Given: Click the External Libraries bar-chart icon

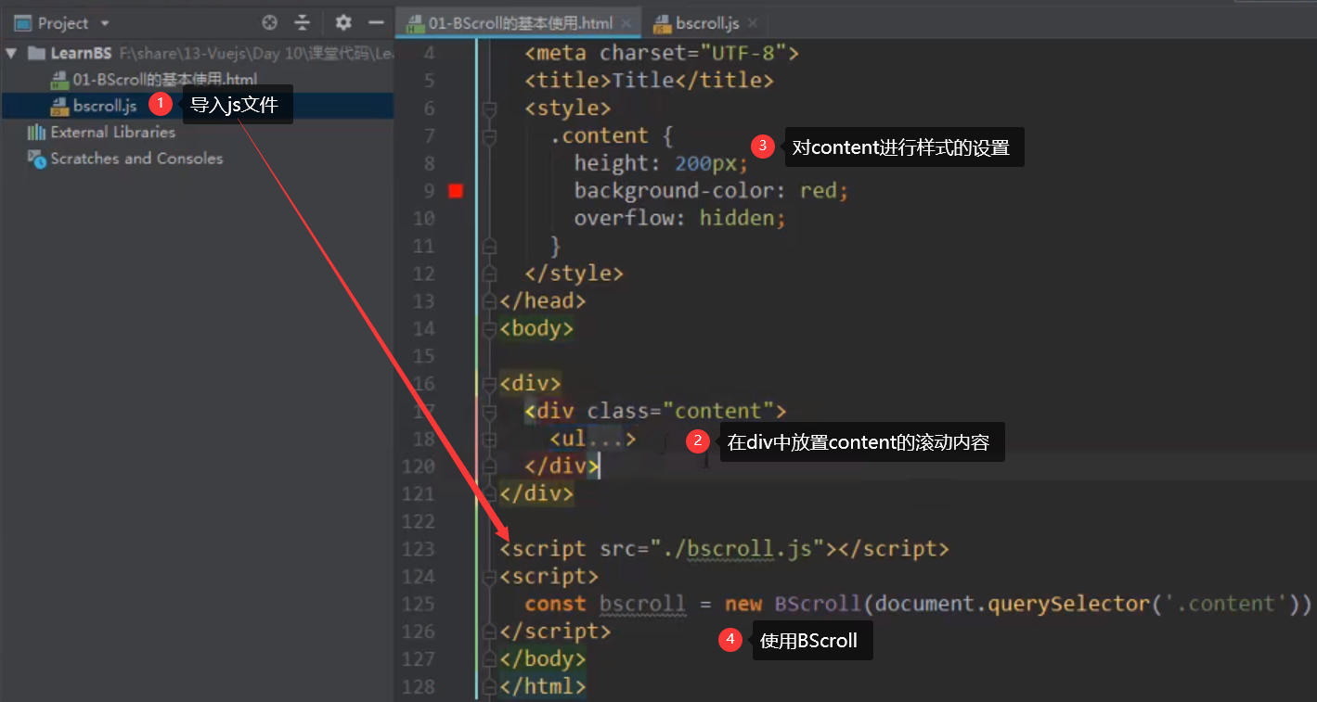Looking at the screenshot, I should tap(37, 132).
